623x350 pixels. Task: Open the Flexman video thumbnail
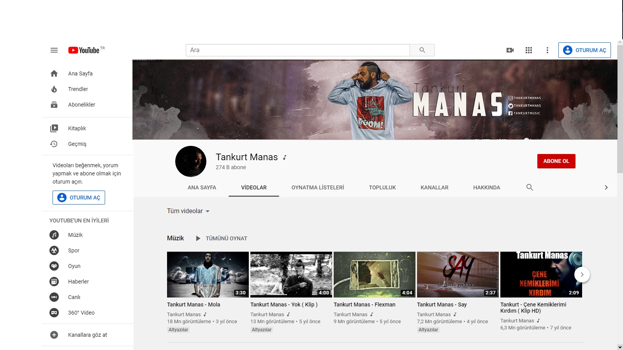coord(375,275)
